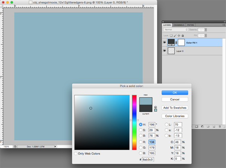Switch to the Paths tab
The width and height of the screenshot is (226, 168).
click(x=190, y=25)
